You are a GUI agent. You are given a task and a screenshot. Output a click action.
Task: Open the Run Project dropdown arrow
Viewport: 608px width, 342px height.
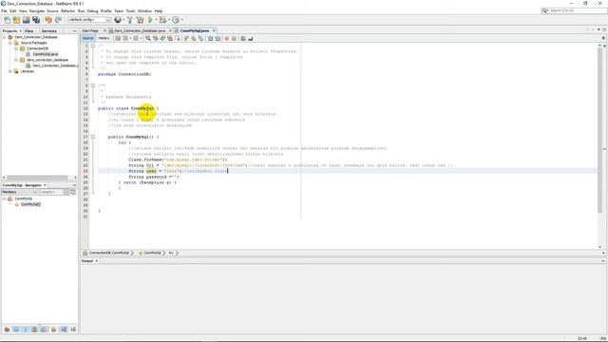(x=156, y=20)
